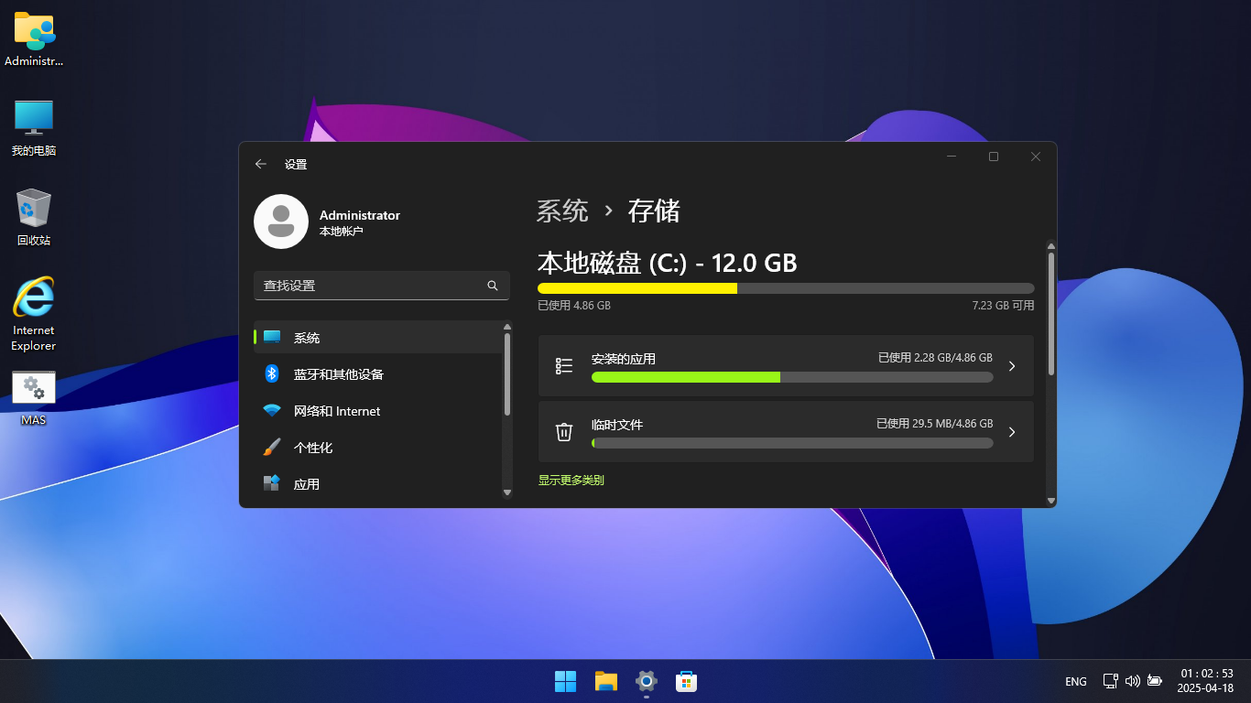The image size is (1251, 703).
Task: Click the volume speaker tray icon
Action: click(1133, 681)
